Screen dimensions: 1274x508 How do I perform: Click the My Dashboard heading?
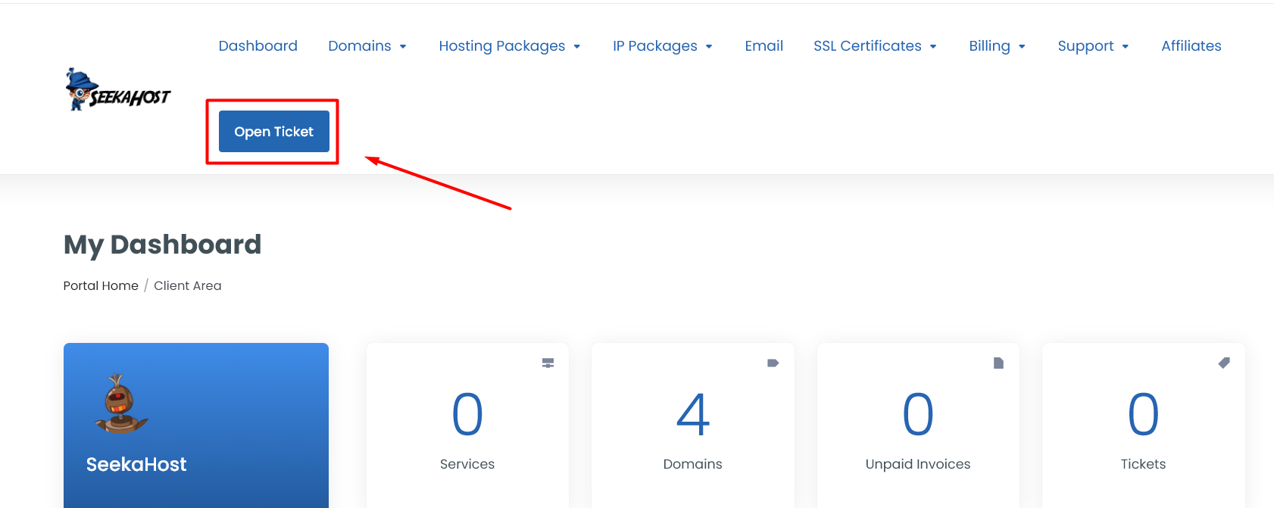tap(163, 245)
